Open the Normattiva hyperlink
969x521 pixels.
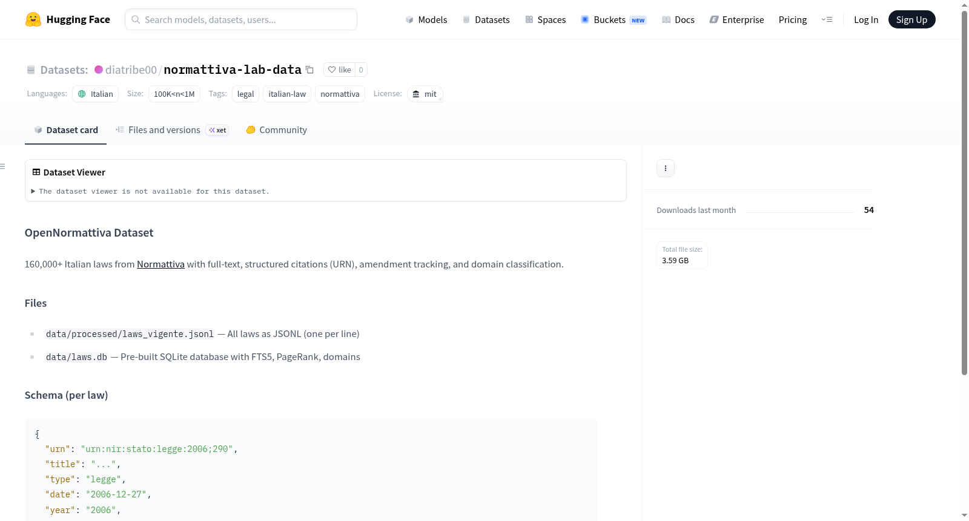(x=160, y=264)
